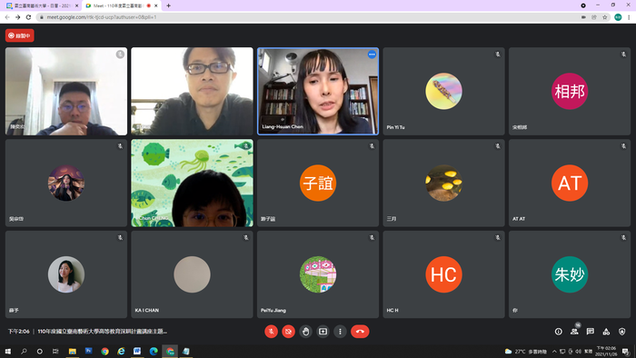This screenshot has width=636, height=358.
Task: Select the 三月 participant avatar
Action: (443, 183)
